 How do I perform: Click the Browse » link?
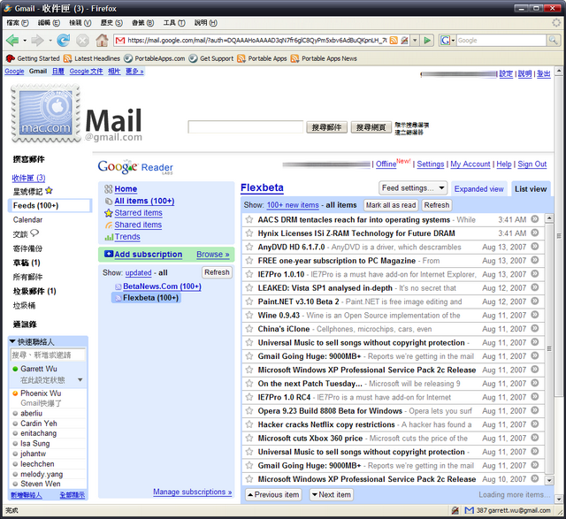click(213, 254)
